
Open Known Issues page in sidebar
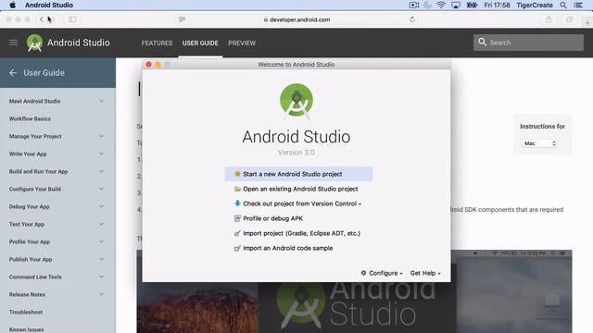point(27,329)
